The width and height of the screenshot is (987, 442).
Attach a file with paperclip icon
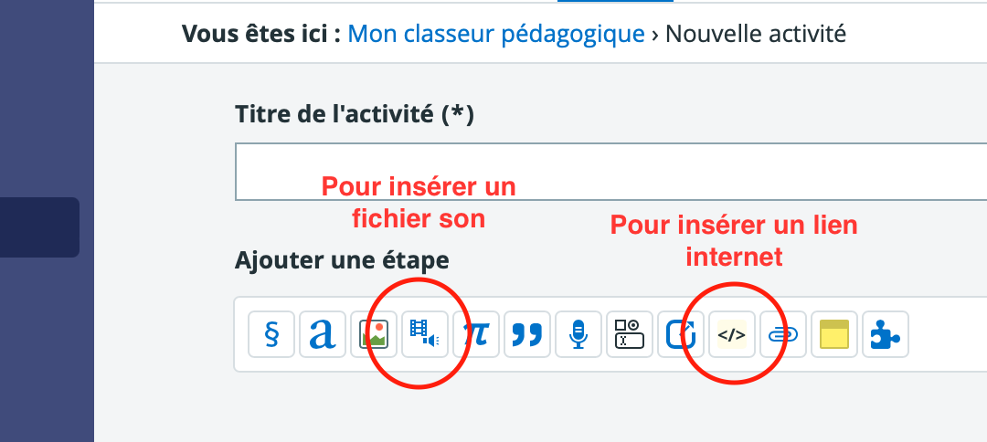[x=783, y=334]
